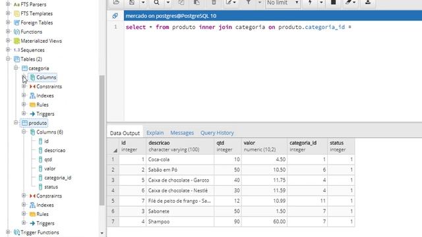Screen dimensions: 422x237
Task: Click the categoria_id column header in grid
Action: pos(307,146)
